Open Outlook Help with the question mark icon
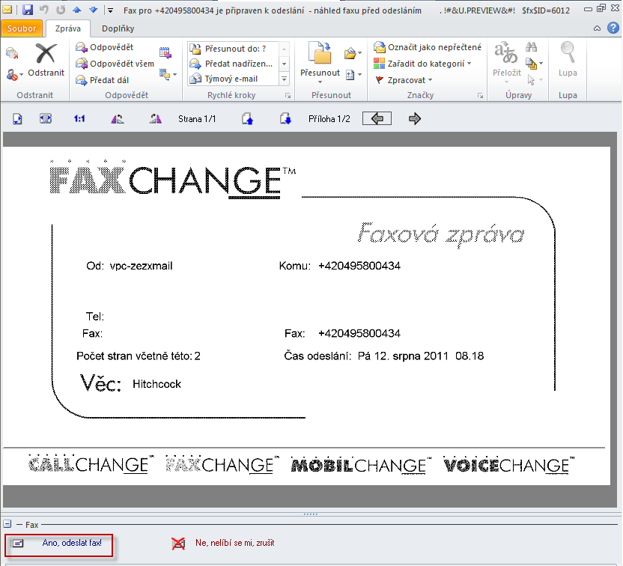Image resolution: width=623 pixels, height=566 pixels. click(613, 28)
